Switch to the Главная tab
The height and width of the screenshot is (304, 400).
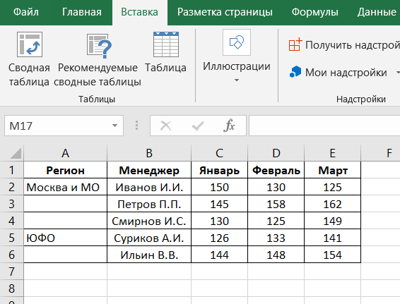[82, 12]
